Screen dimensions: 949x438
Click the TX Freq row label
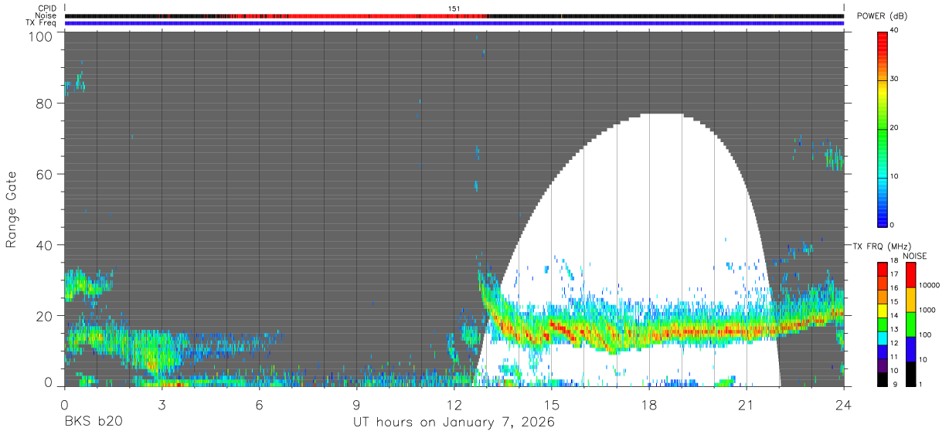[42, 23]
